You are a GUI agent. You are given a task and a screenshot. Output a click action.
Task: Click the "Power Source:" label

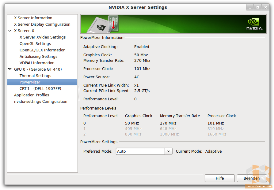tap(97, 77)
